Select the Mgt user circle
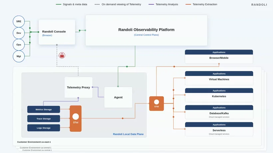This screenshot has height=153, width=273. click(19, 56)
